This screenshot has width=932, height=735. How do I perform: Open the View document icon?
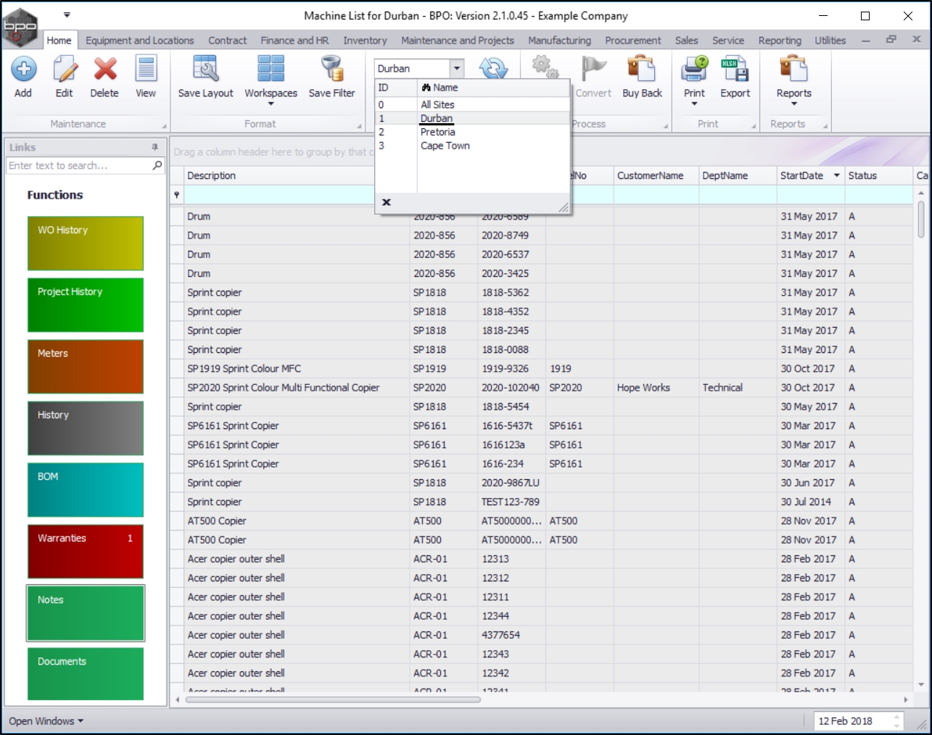point(146,70)
